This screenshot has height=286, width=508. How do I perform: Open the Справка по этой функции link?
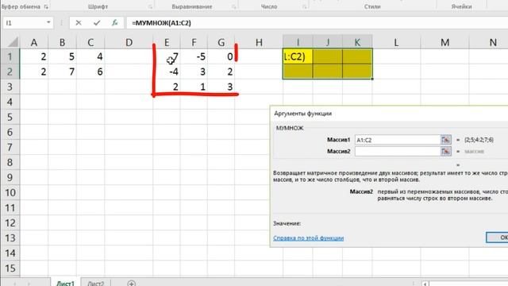(308, 238)
